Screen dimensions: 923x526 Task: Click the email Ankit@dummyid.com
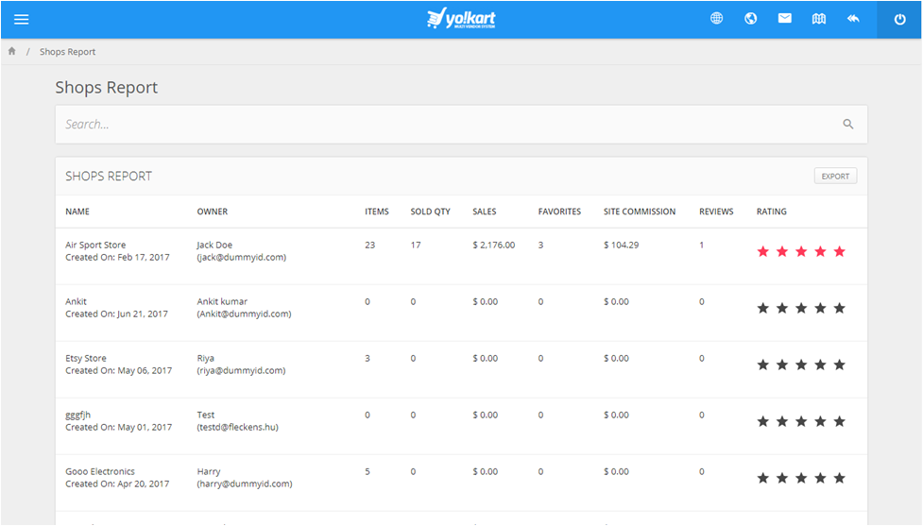coord(244,314)
